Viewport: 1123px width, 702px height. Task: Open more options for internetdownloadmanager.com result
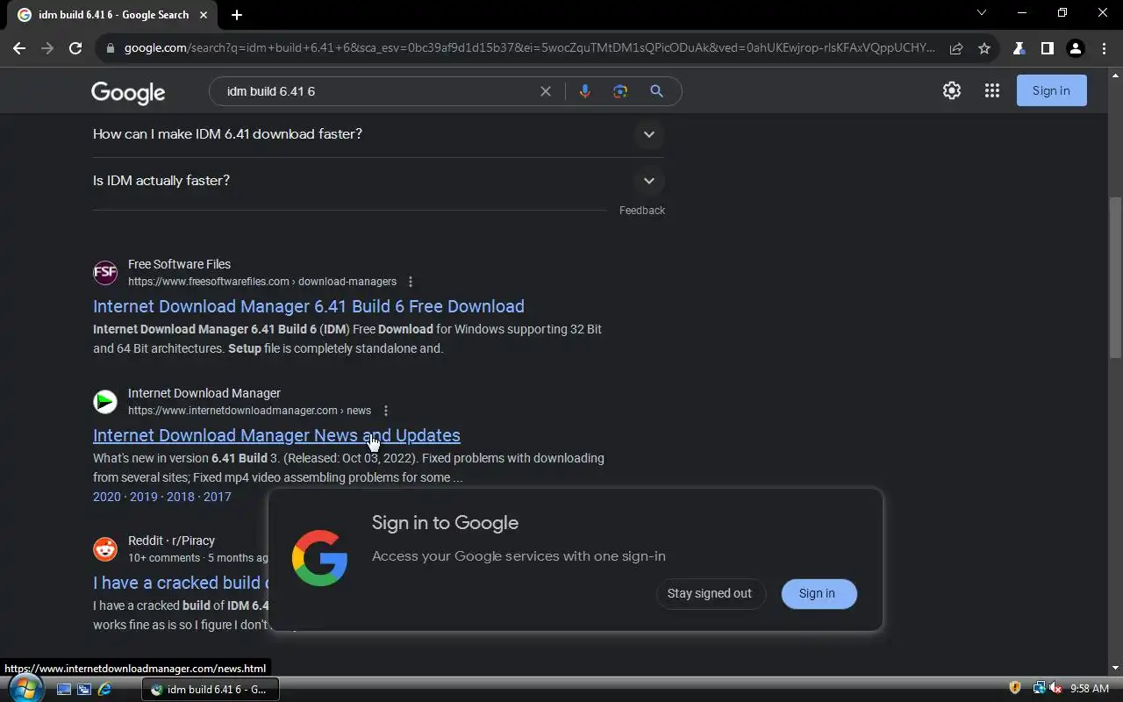click(x=386, y=411)
